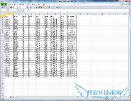Click the increase font size icon
The image size is (131, 101).
pos(36,7)
